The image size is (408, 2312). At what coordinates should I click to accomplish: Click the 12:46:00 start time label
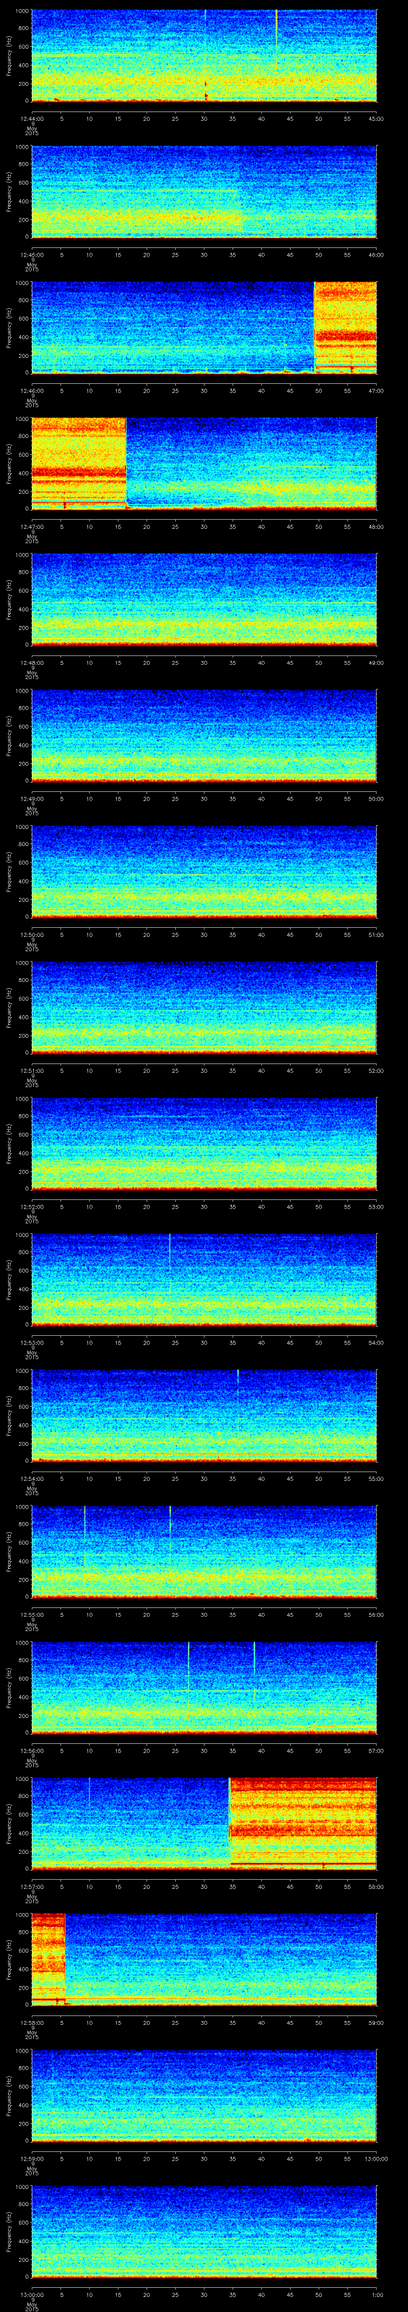[x=32, y=391]
